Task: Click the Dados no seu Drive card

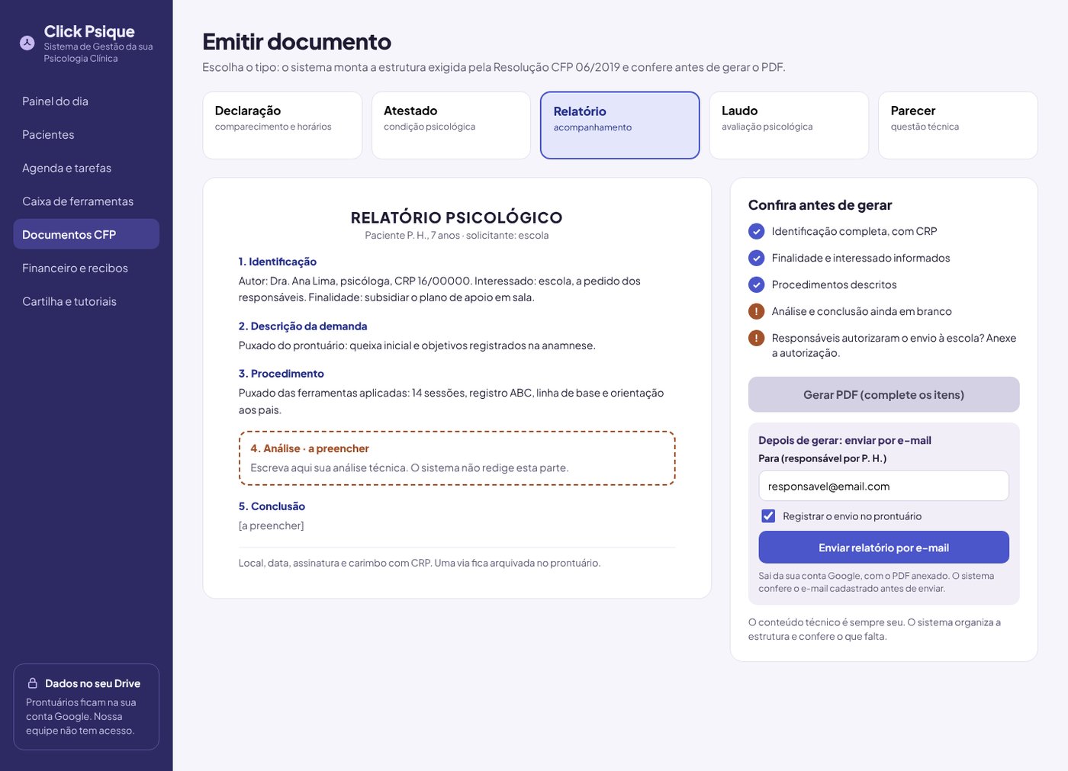Action: click(86, 707)
